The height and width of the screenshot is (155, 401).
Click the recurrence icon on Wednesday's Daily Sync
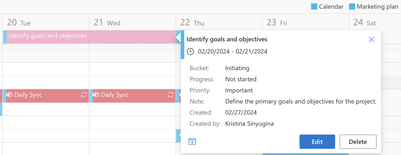coord(170,95)
